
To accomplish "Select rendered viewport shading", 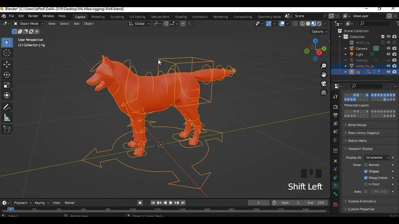I will tap(319, 24).
